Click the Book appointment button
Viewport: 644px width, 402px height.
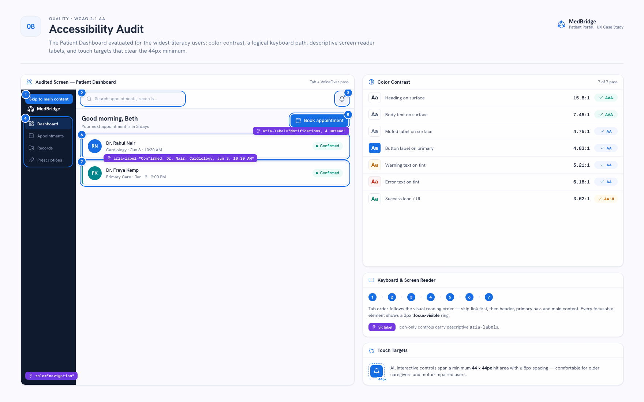tap(319, 121)
